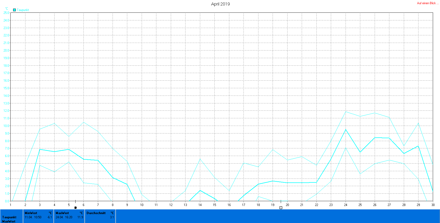Screen dimensions: 440x223
Task: Click the MaxWert row label beneath Taupunkt
Action: tap(9, 221)
